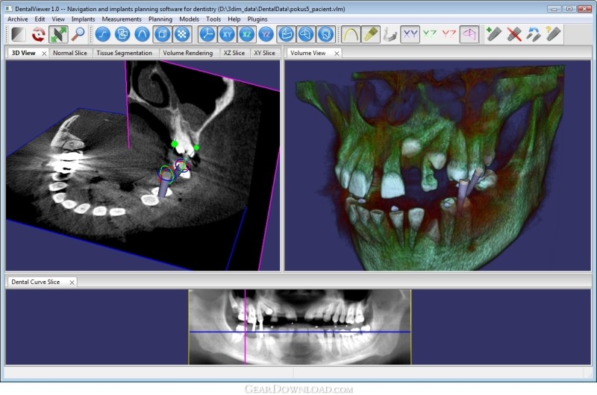Open the Edit menu

pos(40,19)
